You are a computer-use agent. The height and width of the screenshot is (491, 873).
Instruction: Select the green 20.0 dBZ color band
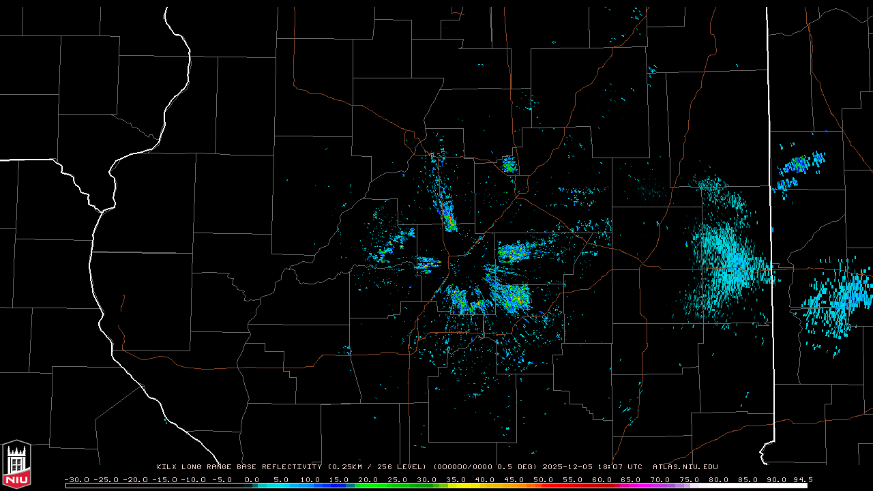pos(369,486)
